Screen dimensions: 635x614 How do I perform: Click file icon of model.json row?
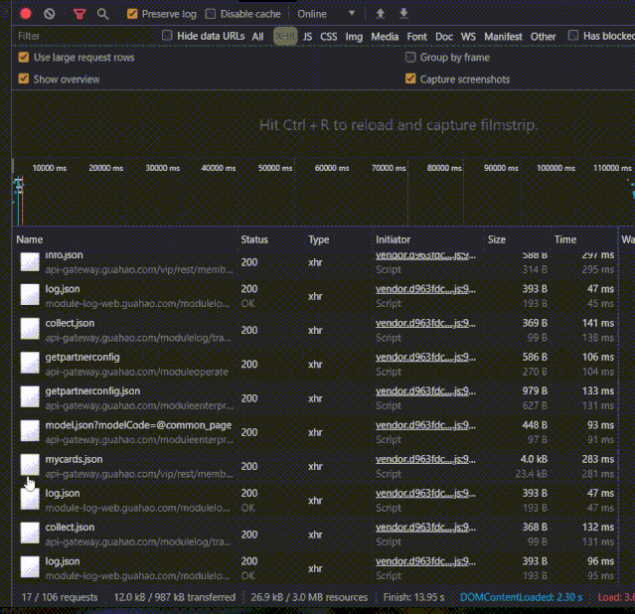coord(30,430)
